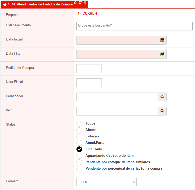The height and width of the screenshot is (190, 195).
Task: Click the Item text field
Action: click(117, 111)
